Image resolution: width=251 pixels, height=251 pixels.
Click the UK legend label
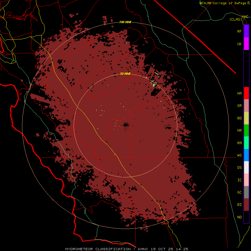(x=239, y=44)
